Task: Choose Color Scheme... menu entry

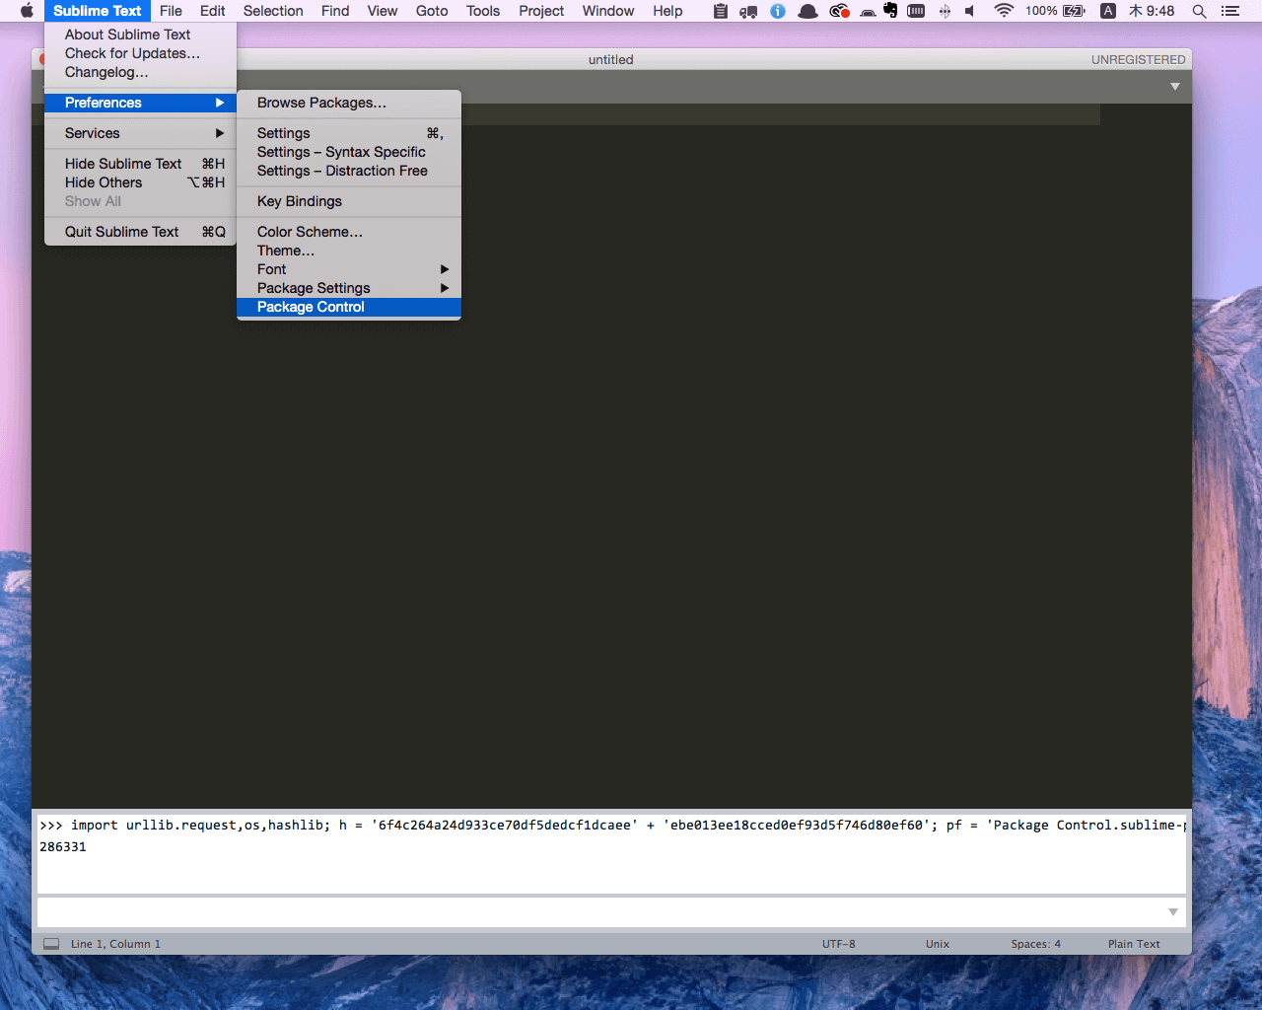Action: [349, 232]
